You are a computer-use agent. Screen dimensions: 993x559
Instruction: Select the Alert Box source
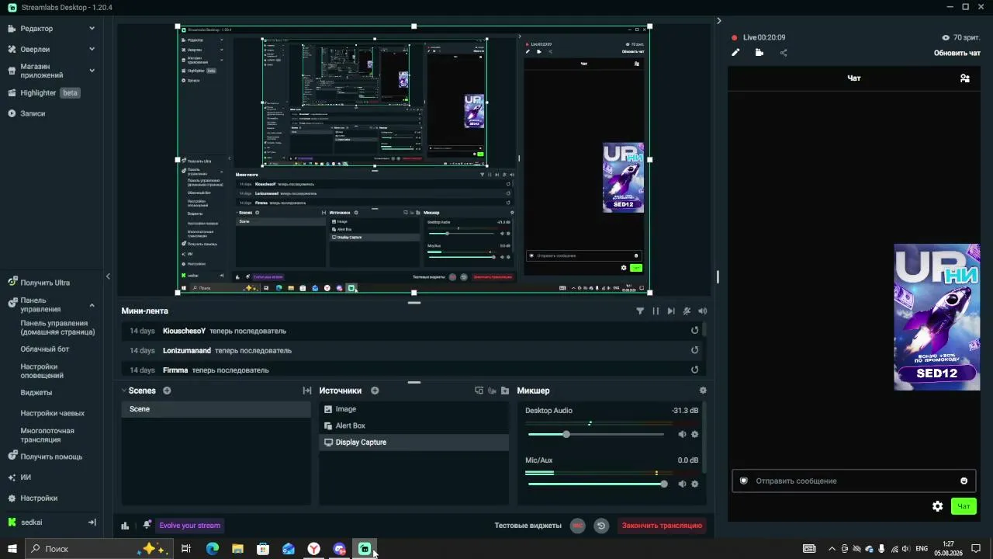(413, 425)
